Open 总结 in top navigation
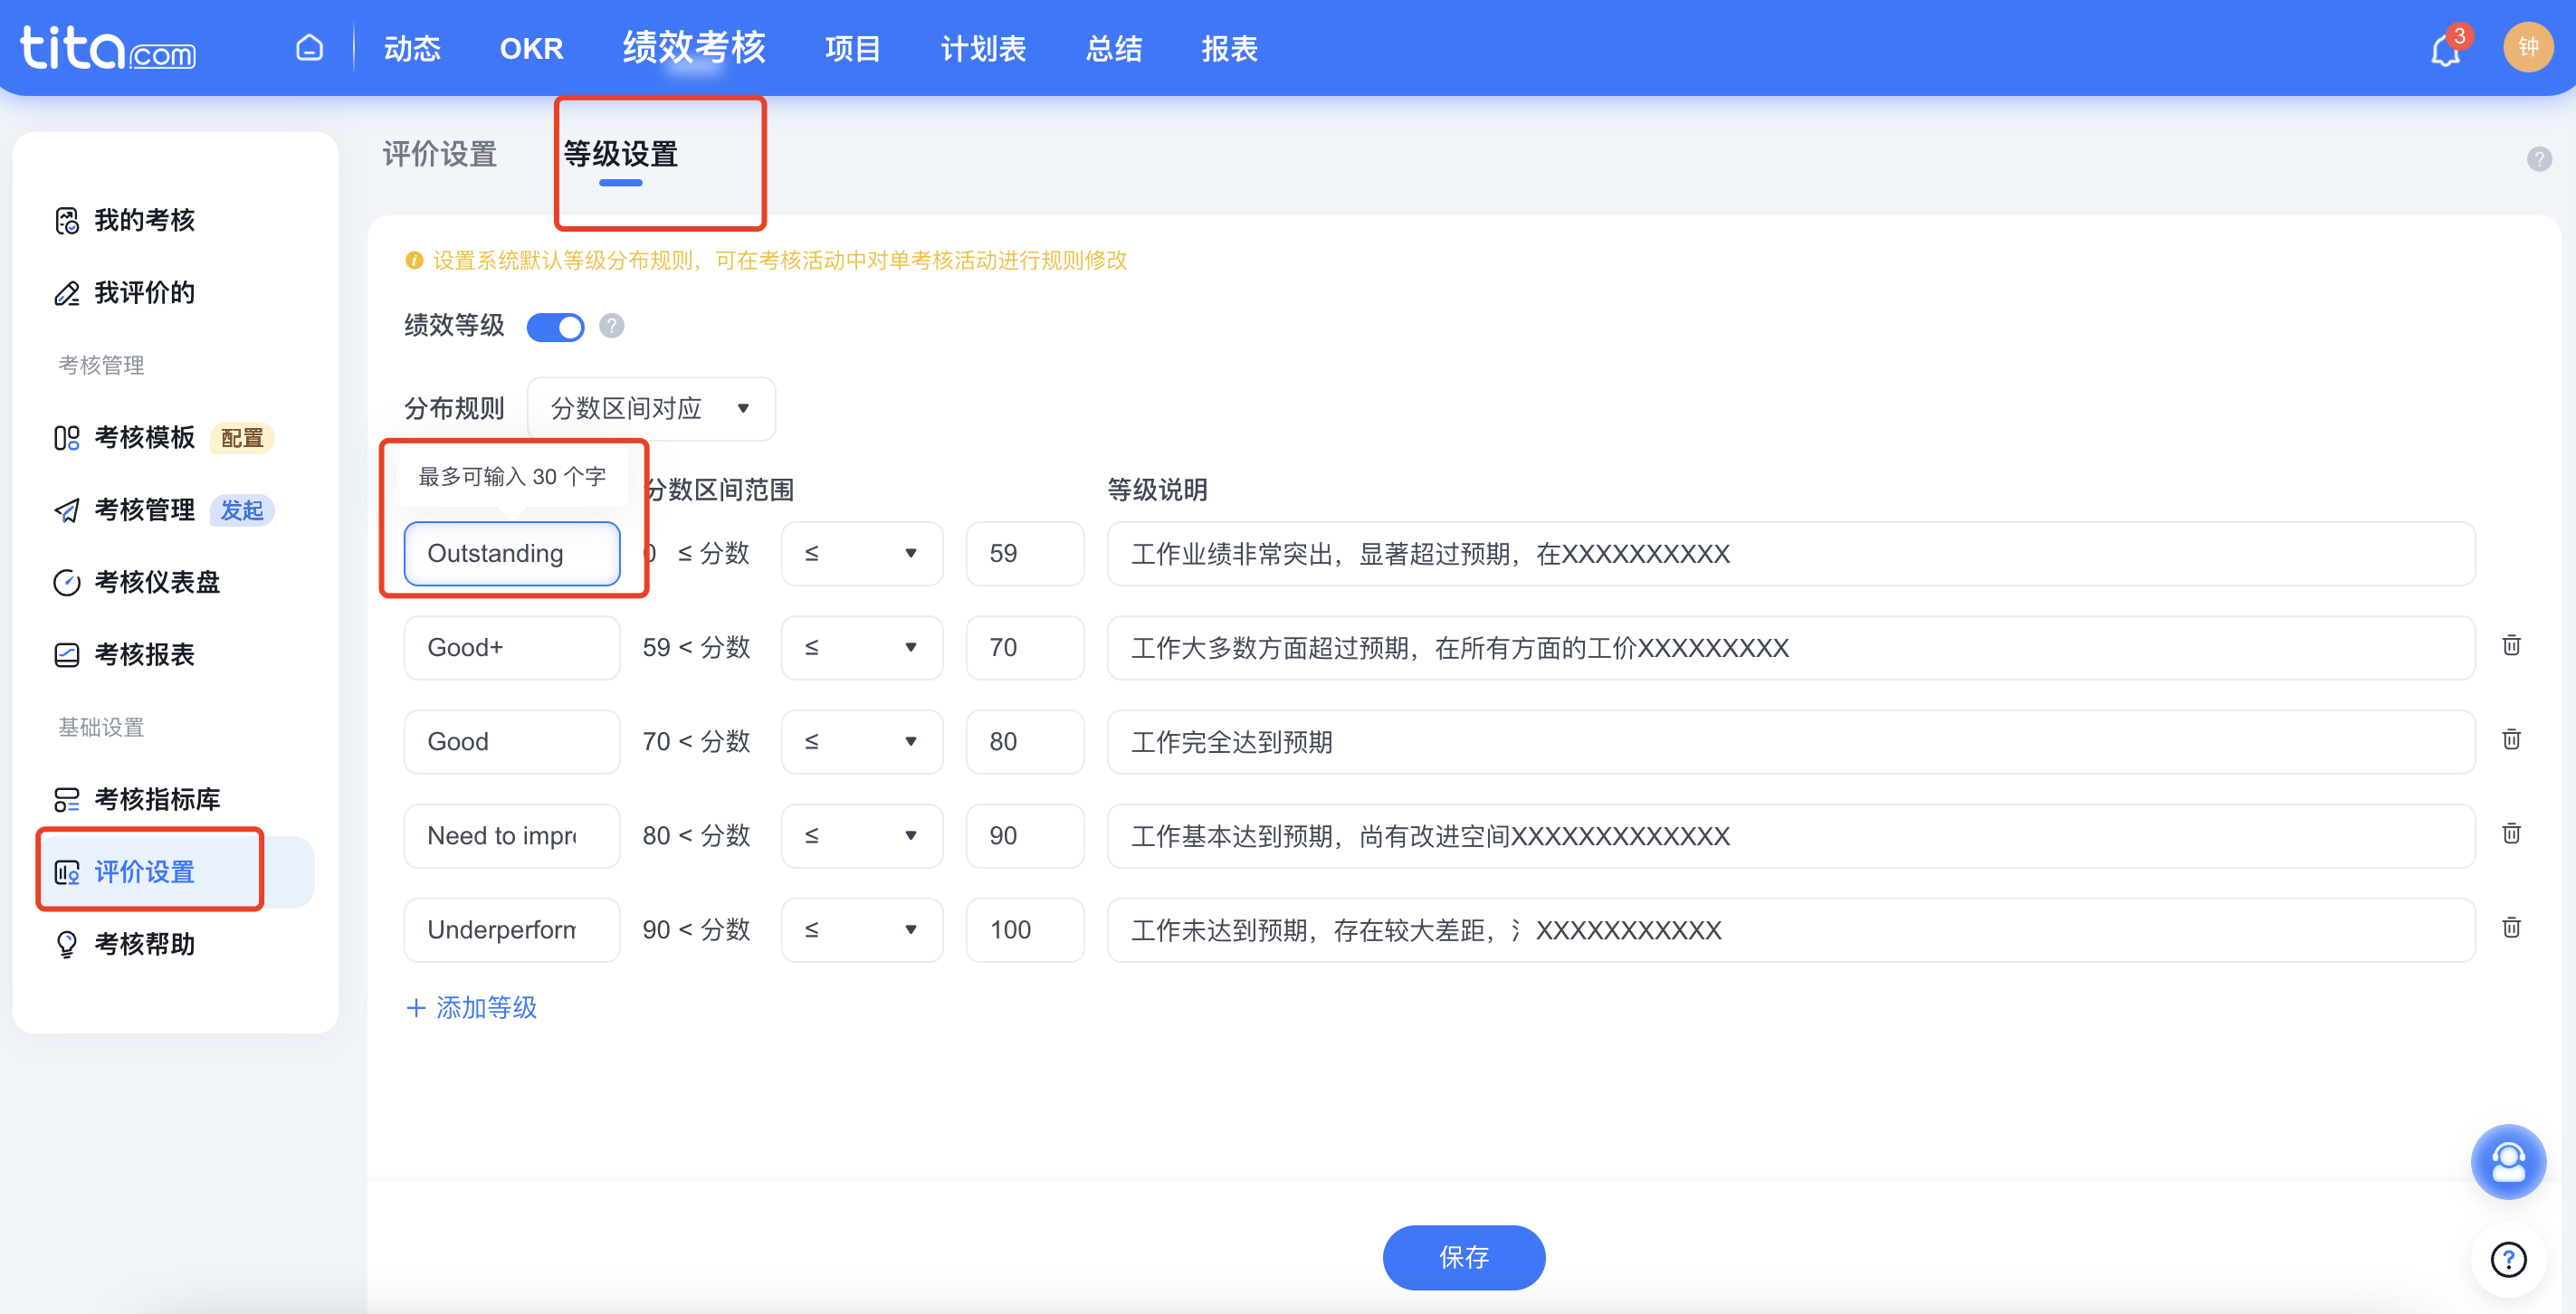2576x1314 pixels. coord(1114,48)
